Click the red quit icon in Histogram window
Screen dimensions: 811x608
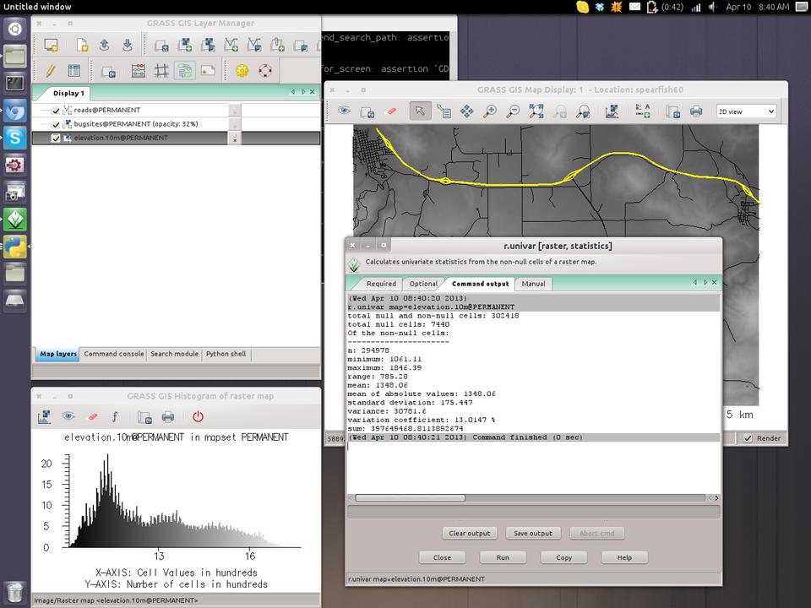198,416
